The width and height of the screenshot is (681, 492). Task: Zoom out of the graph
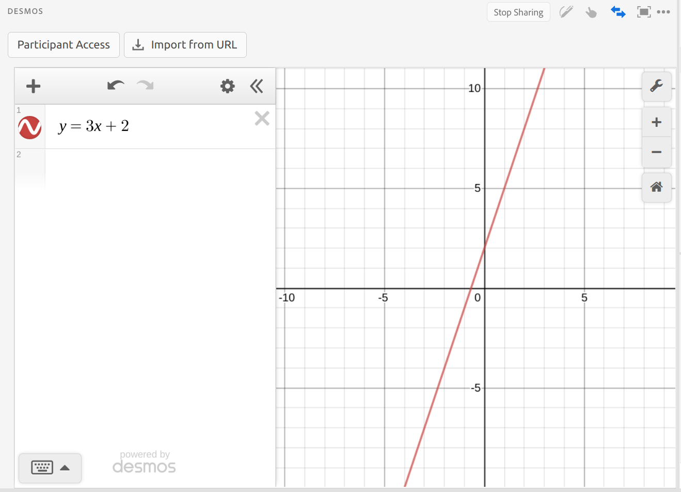pos(657,152)
